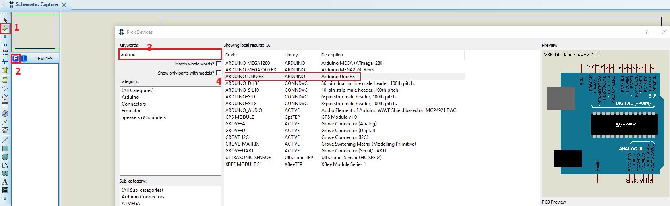670x206 pixels.
Task: Sort results by the Device column header
Action: [254, 55]
